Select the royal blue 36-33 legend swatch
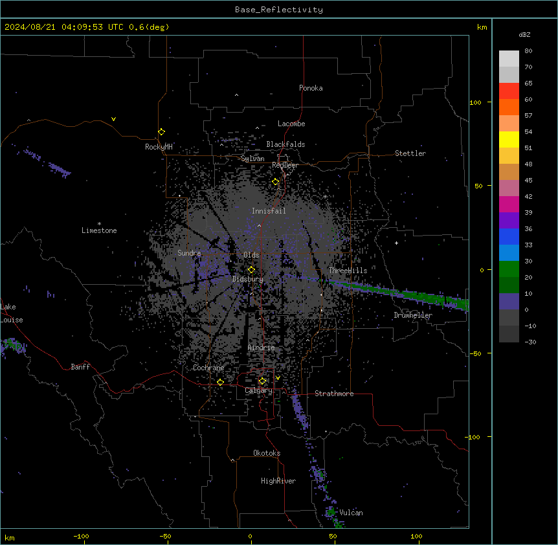Screen dimensions: 558x545 click(509, 237)
